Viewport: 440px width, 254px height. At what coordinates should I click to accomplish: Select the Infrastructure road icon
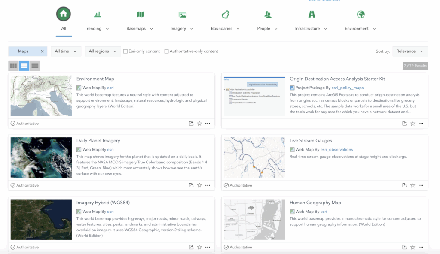tap(312, 15)
